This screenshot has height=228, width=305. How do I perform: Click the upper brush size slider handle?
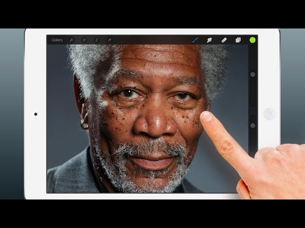[252, 74]
